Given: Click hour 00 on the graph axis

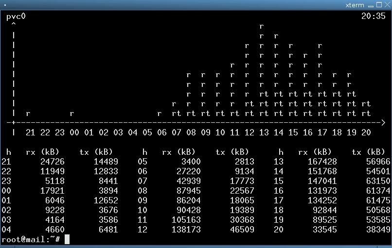Looking at the screenshot, I should click(x=74, y=132).
